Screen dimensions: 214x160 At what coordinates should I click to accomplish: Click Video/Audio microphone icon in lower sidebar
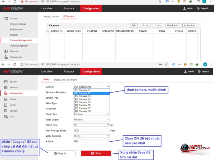coord(6,93)
